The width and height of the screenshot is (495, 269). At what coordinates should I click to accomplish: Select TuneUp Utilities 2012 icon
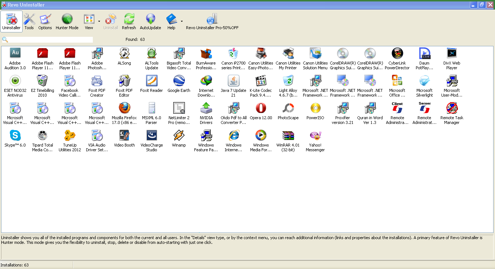70,135
